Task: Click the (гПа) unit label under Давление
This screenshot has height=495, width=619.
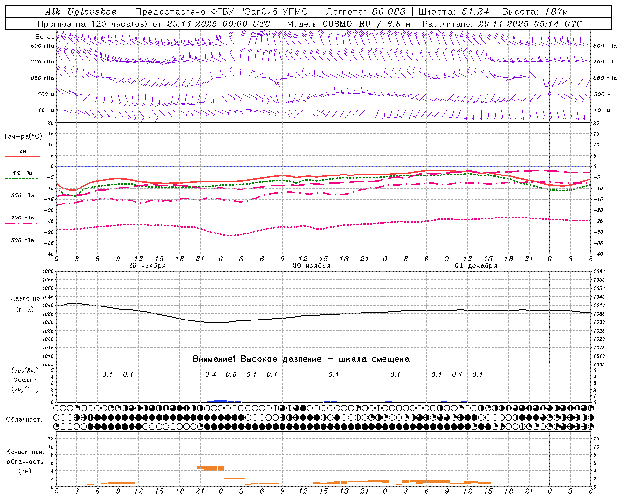Action: [25, 309]
